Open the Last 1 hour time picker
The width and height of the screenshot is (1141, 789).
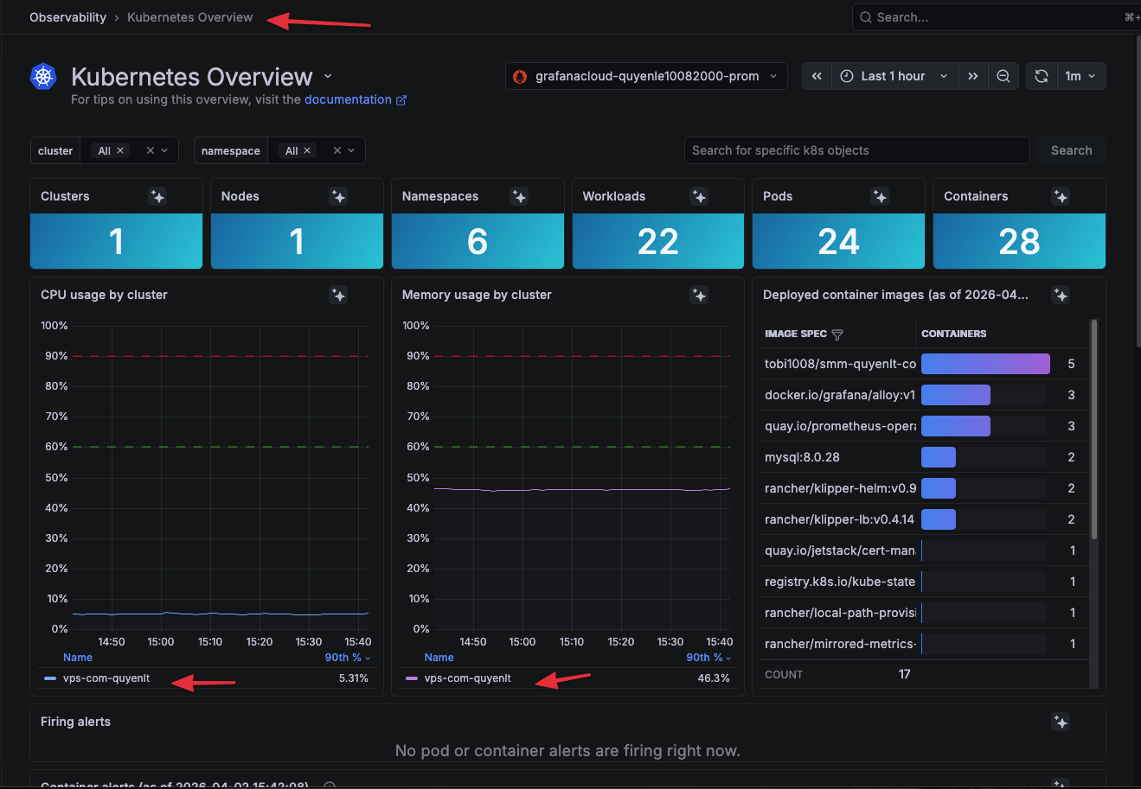pos(893,76)
